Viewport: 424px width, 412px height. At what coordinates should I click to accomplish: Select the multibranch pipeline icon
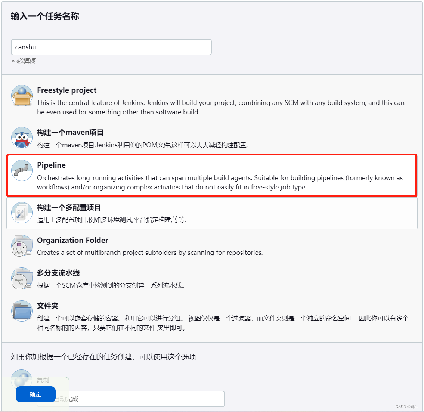pyautogui.click(x=22, y=278)
